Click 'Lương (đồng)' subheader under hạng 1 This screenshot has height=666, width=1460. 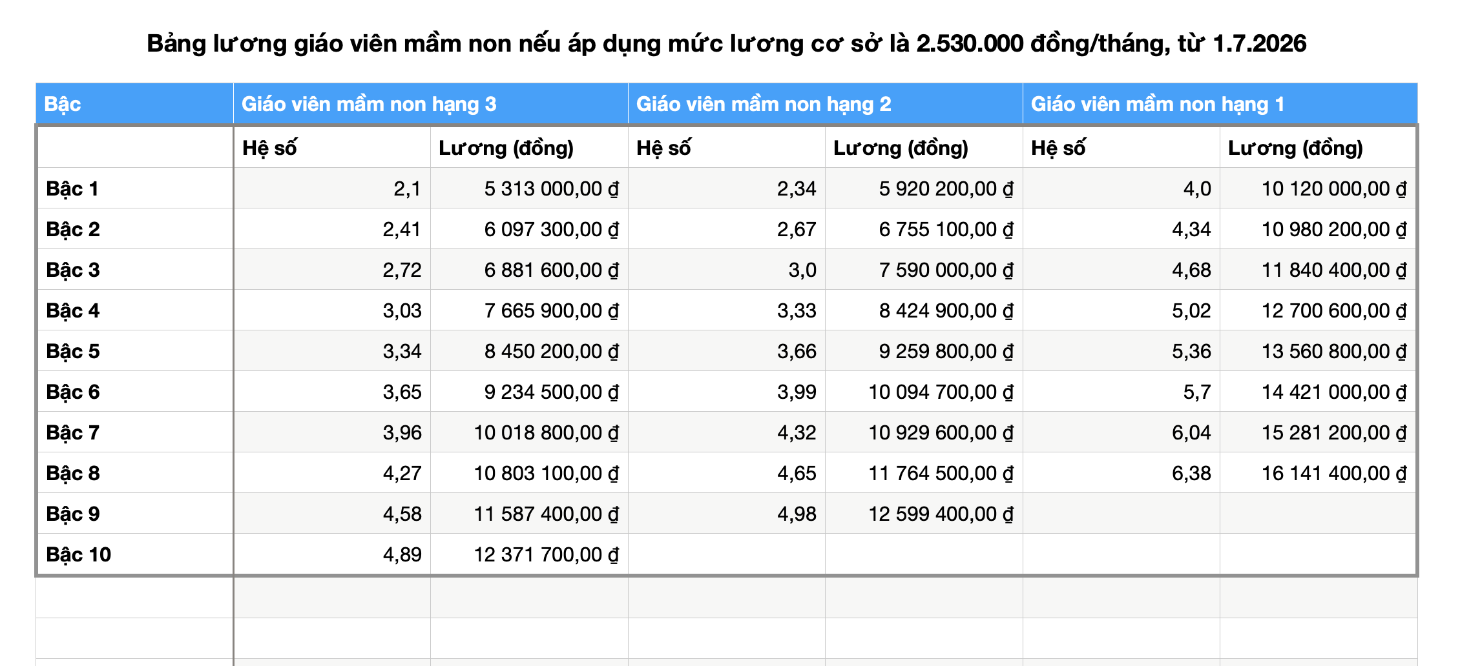[1318, 148]
